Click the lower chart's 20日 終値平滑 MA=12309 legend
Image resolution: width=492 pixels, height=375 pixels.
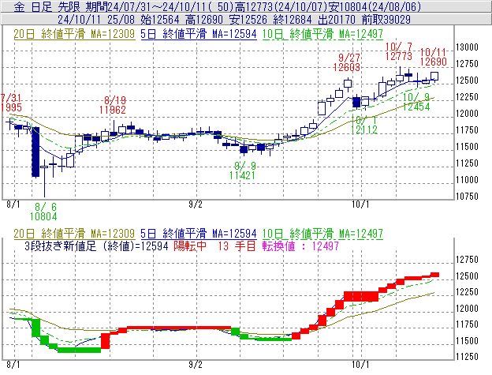tap(74, 234)
